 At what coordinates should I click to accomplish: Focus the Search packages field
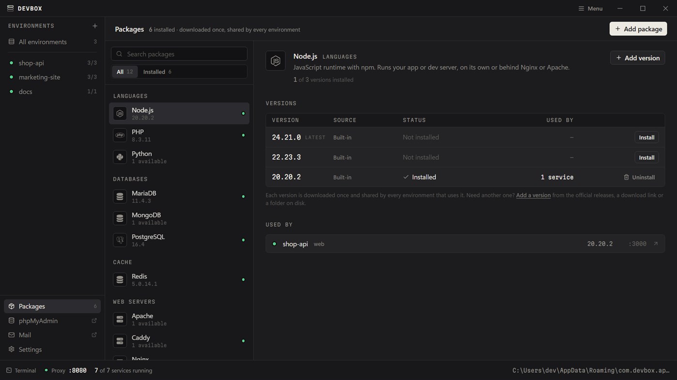[x=179, y=54]
